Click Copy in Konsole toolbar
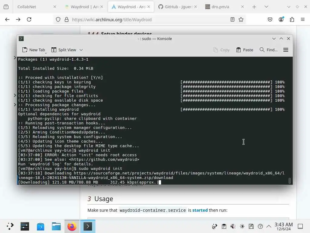This screenshot has width=310, height=233. pyautogui.click(x=221, y=50)
